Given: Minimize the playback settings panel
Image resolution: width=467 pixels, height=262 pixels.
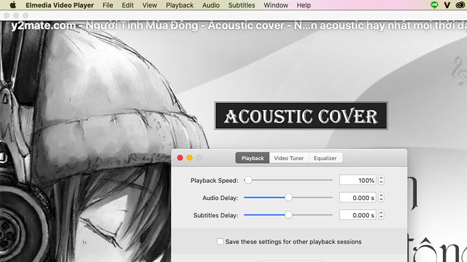Looking at the screenshot, I should (x=190, y=158).
